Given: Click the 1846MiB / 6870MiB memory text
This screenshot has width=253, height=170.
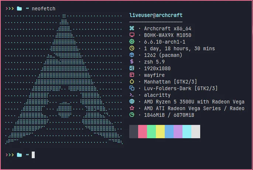Looking at the screenshot, I should (169, 115).
